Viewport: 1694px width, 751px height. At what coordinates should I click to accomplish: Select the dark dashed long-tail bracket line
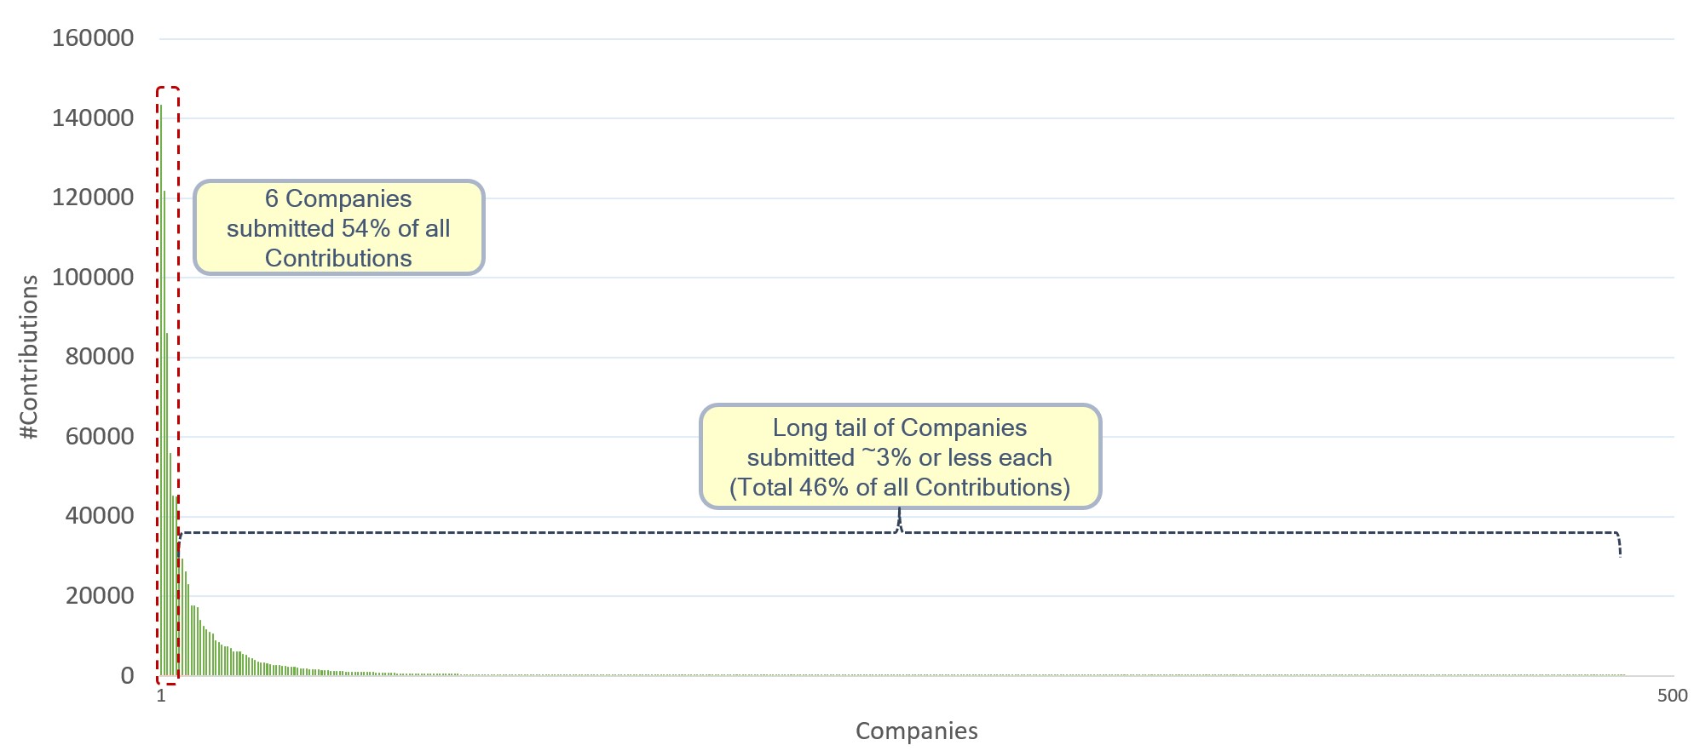pos(511,533)
